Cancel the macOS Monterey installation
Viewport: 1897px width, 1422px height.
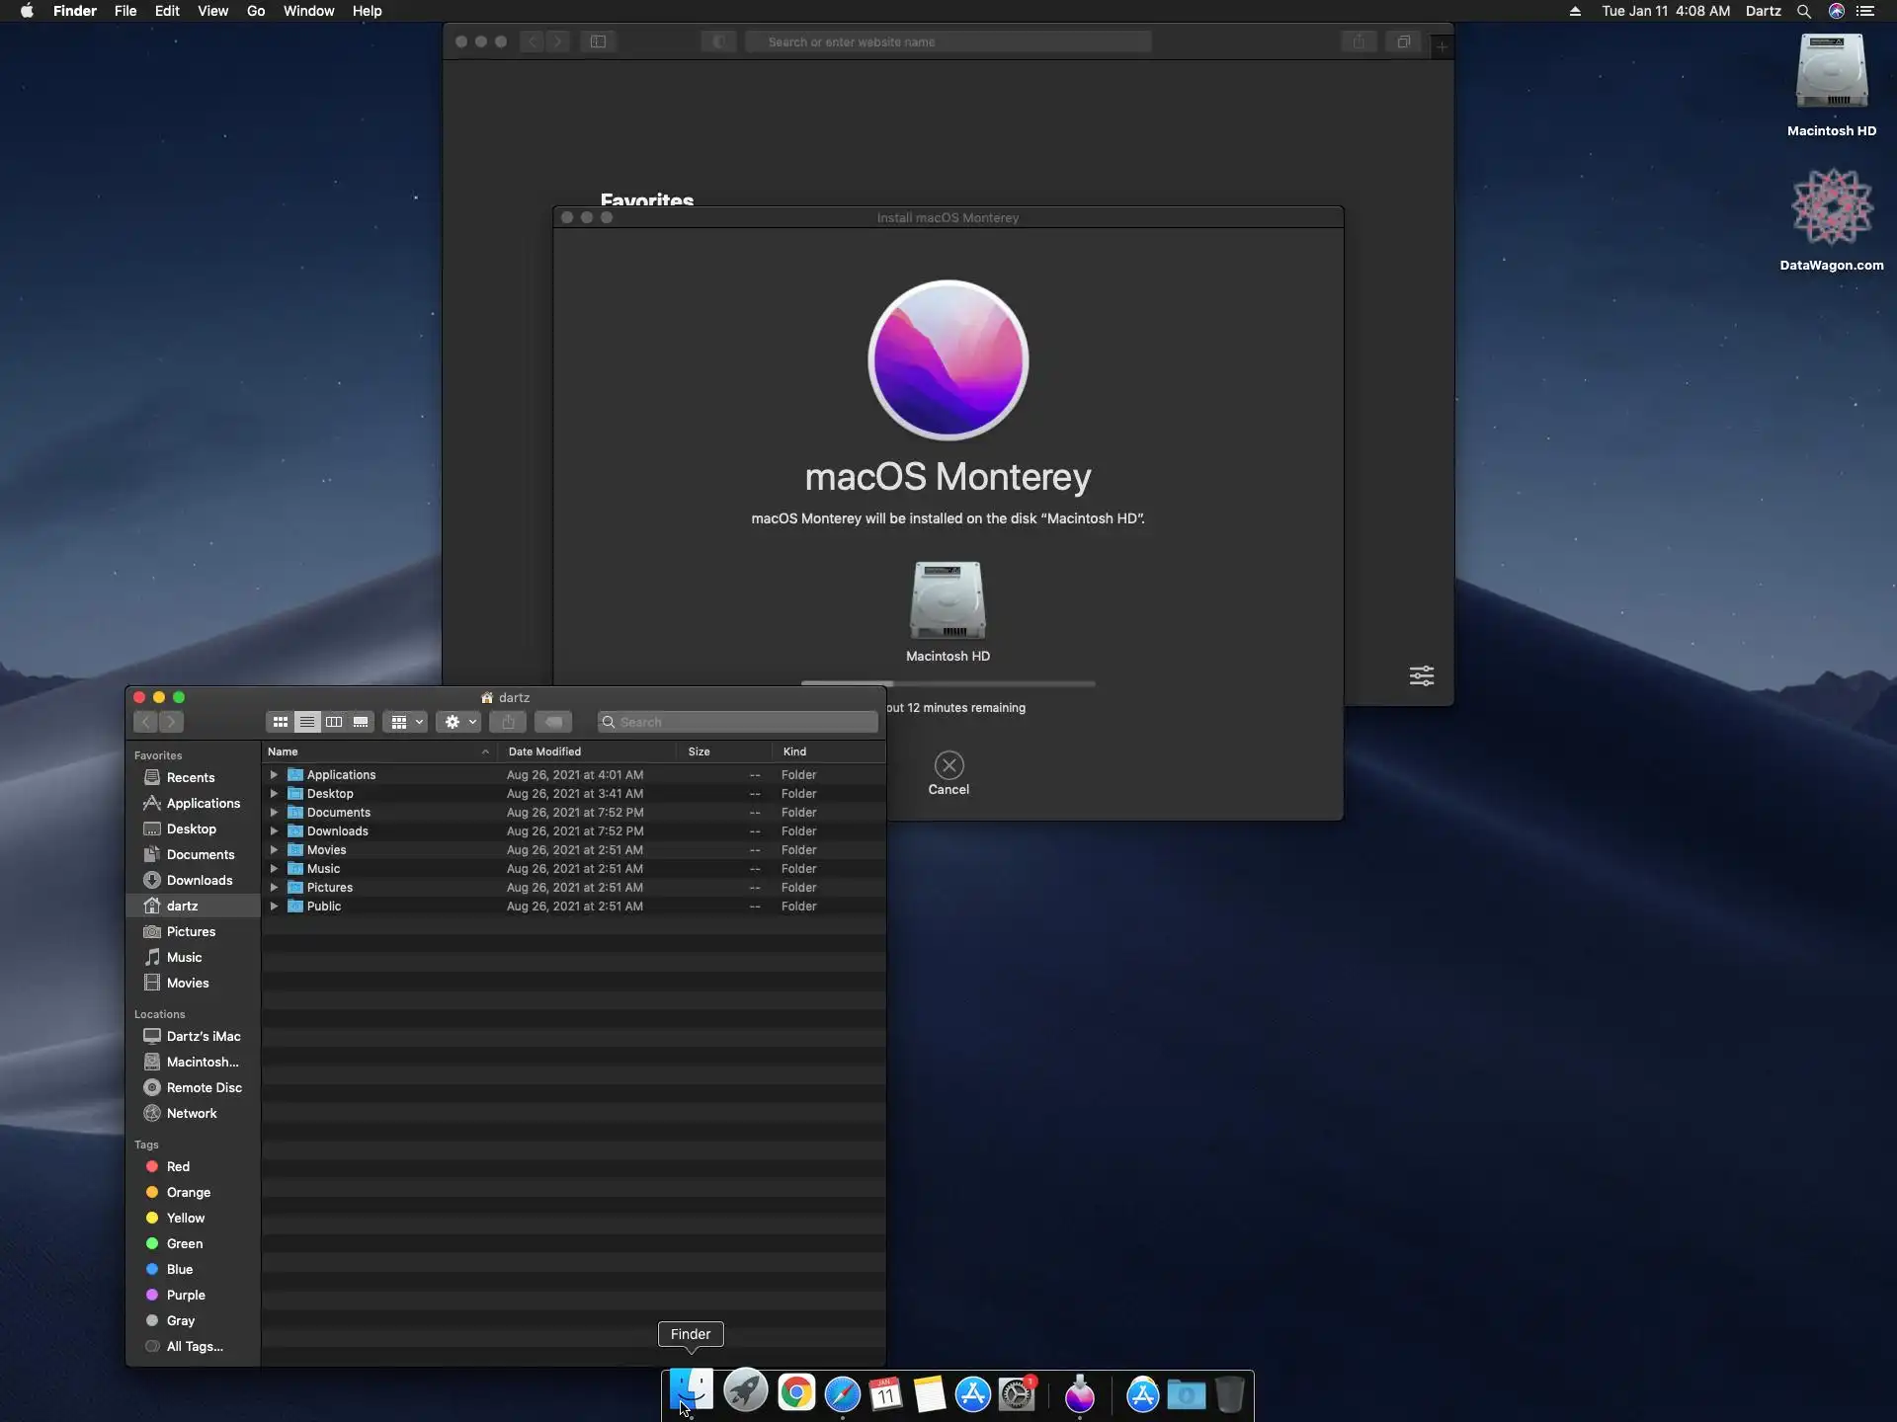(948, 766)
